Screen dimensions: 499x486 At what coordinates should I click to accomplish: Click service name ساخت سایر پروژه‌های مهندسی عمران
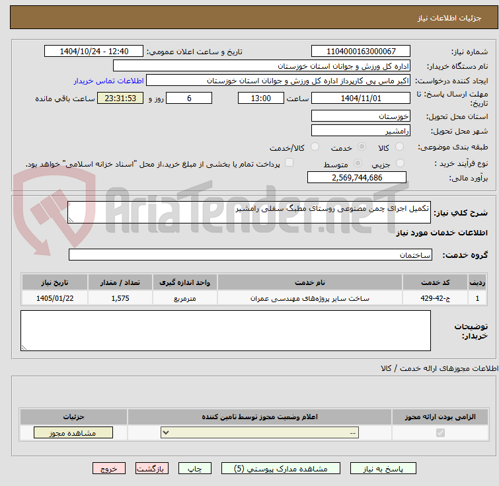(x=310, y=298)
